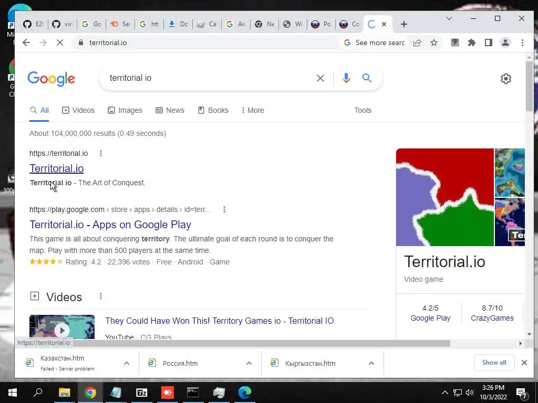538x403 pixels.
Task: Click the taskbar clock showing 3:26 PM
Action: click(493, 393)
